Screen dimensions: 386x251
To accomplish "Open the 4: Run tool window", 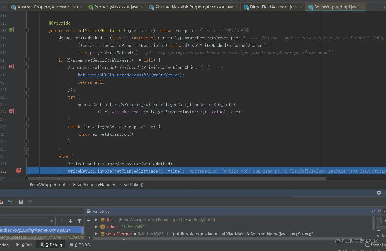I will 25,245.
